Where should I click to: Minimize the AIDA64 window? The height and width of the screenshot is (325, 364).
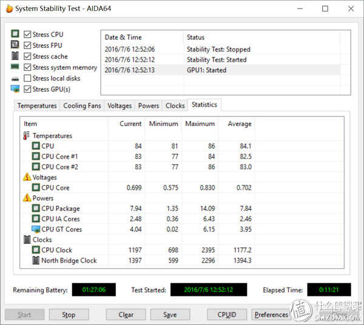coord(300,9)
